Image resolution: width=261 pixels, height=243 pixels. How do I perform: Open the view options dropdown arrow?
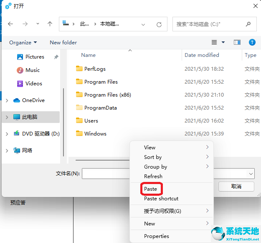(223, 42)
